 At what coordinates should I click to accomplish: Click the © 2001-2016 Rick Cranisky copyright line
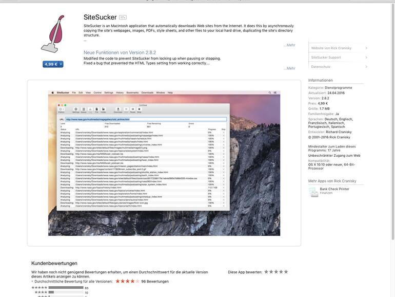pos(329,137)
